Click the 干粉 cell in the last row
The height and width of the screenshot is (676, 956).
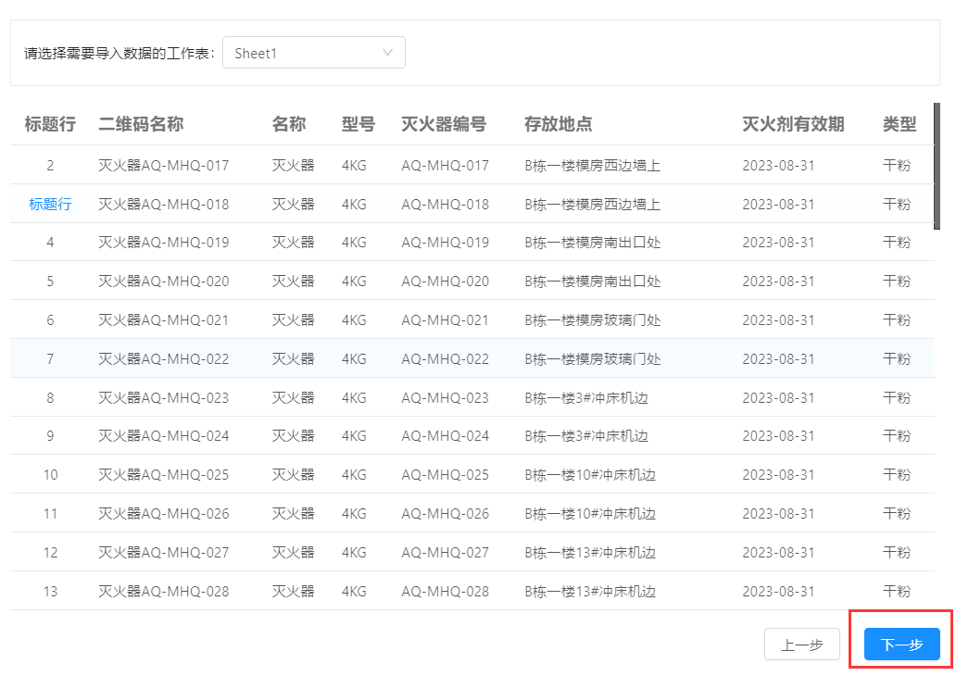tap(898, 591)
